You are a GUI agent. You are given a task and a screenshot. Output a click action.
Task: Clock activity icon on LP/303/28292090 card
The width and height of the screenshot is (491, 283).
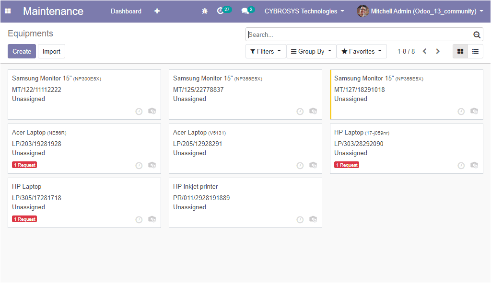pos(461,165)
